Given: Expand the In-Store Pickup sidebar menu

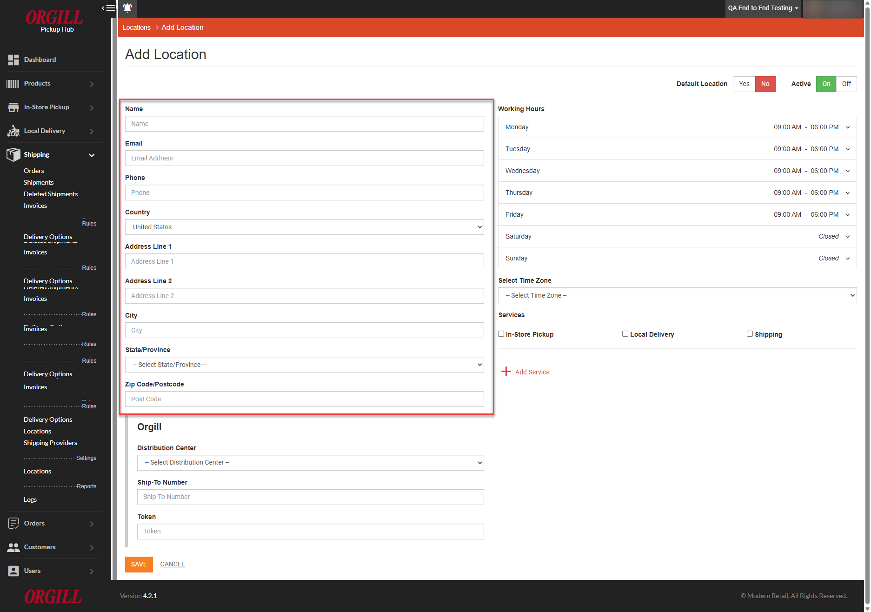Looking at the screenshot, I should [92, 108].
